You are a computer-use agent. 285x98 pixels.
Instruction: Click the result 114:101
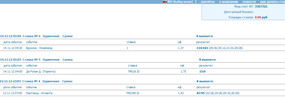click(202, 48)
